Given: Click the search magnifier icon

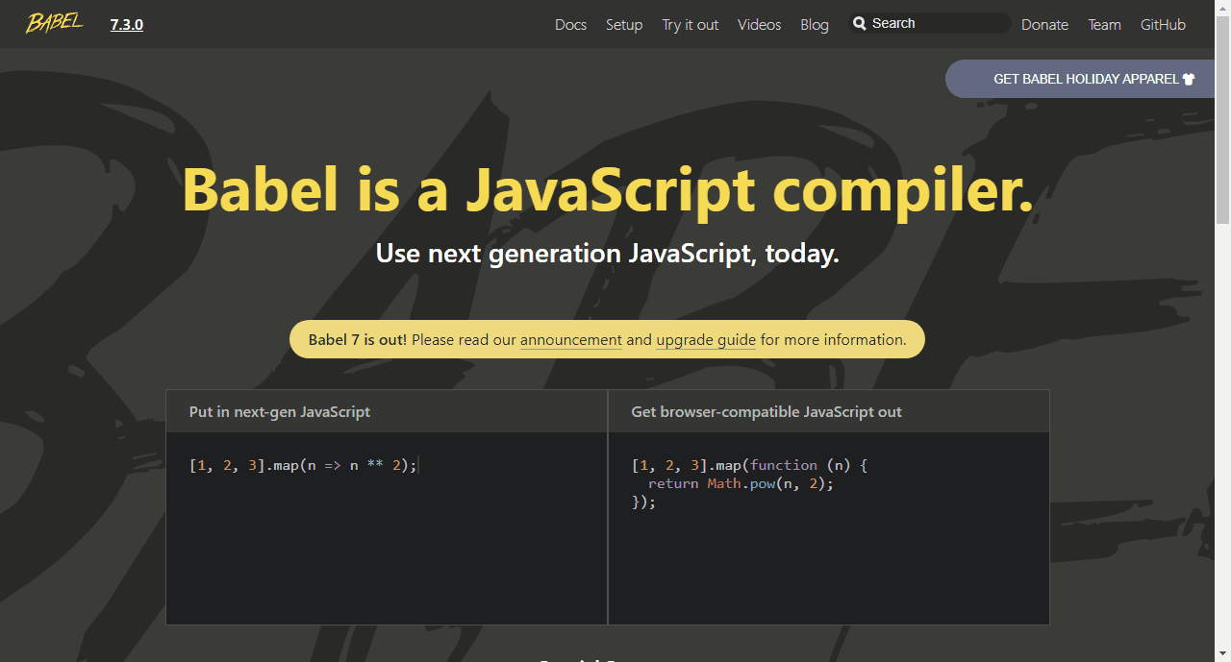Looking at the screenshot, I should [x=860, y=23].
